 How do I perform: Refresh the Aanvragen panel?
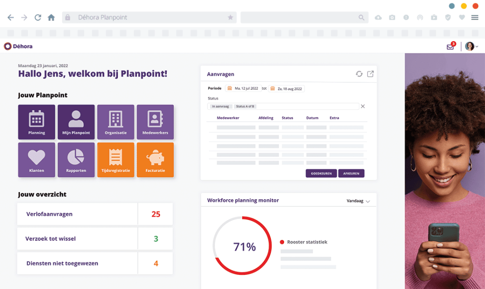point(359,74)
